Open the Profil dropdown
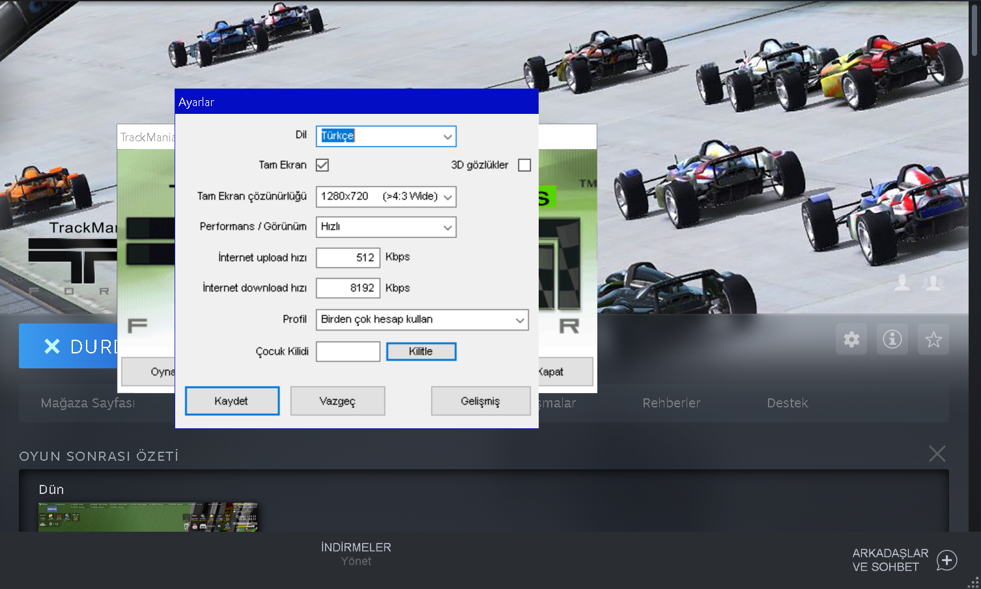The image size is (981, 589). [x=422, y=320]
